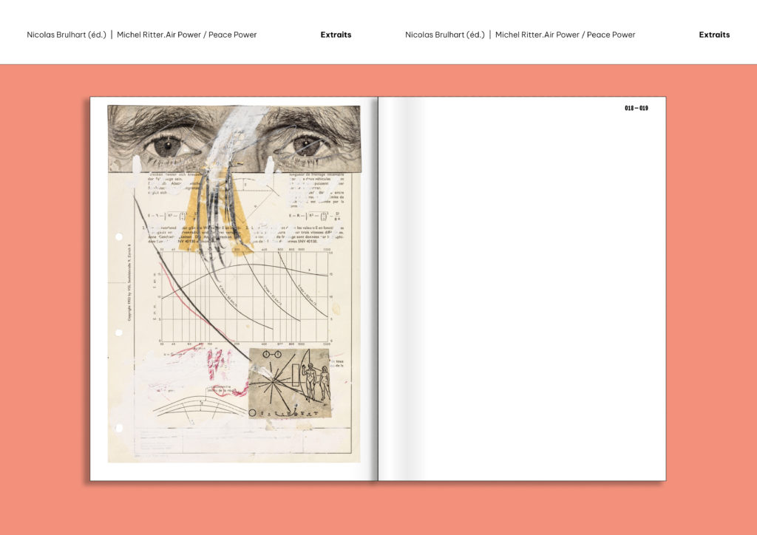
Task: Click the top punch hole on the collage sheet
Action: tap(118, 237)
